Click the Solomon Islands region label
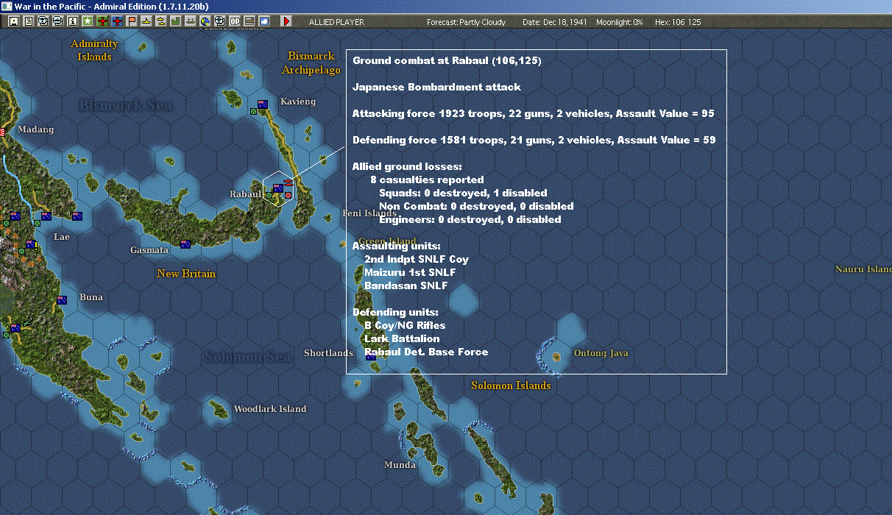Image resolution: width=892 pixels, height=515 pixels. [x=511, y=386]
